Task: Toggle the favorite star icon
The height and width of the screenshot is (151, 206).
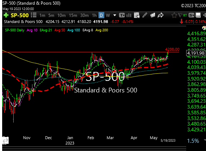Action: [x=174, y=15]
